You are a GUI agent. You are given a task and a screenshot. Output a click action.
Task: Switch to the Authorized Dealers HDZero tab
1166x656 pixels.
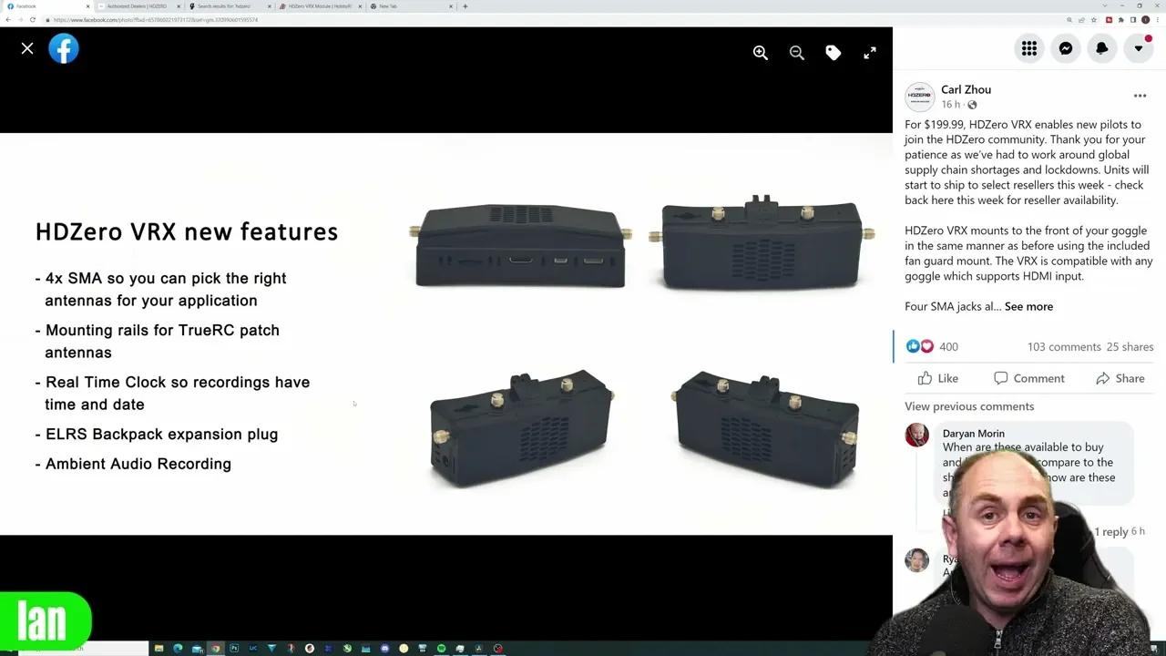coord(137,6)
